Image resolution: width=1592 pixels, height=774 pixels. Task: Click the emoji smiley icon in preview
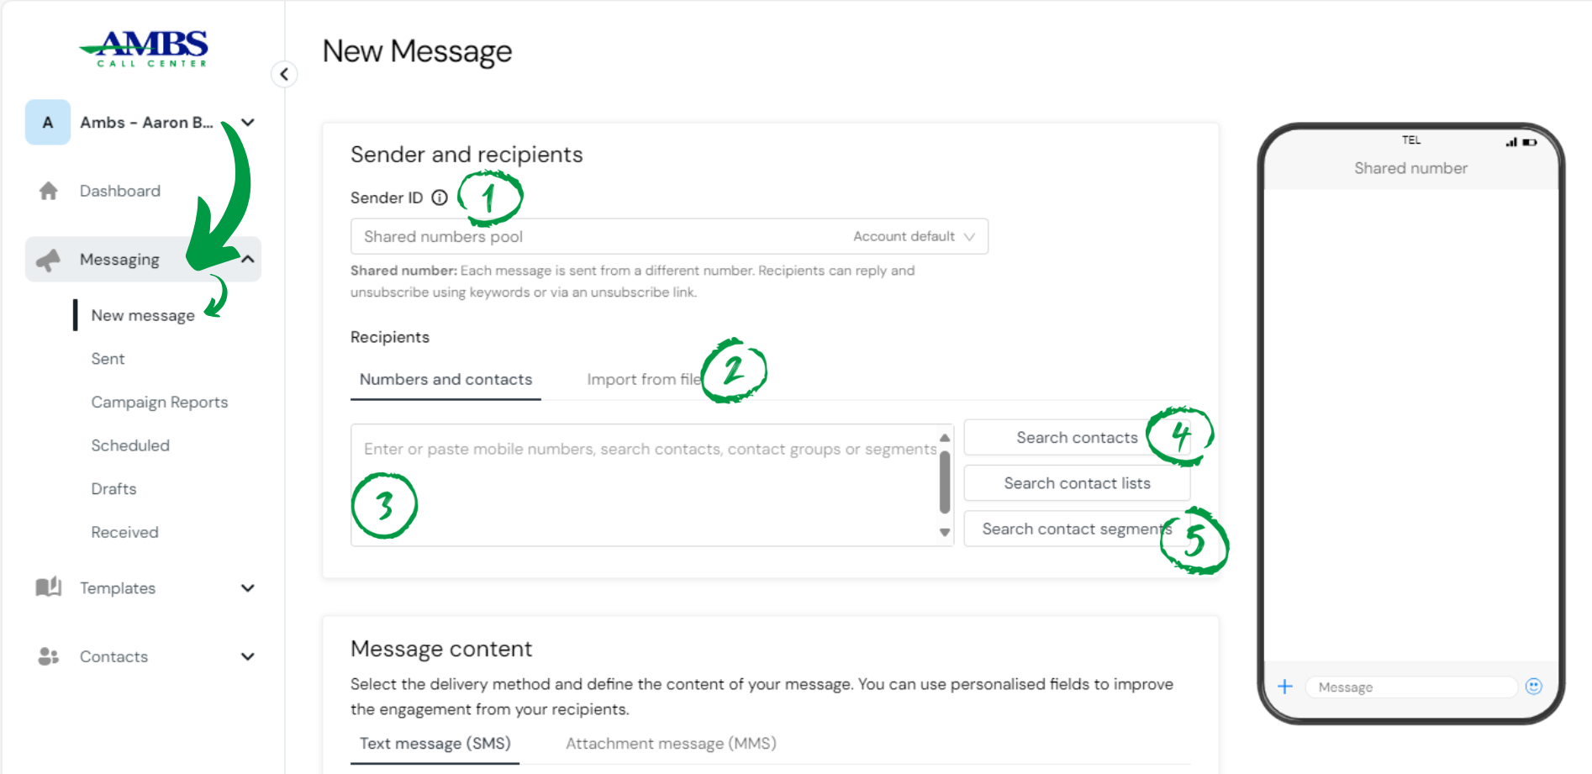(1534, 687)
